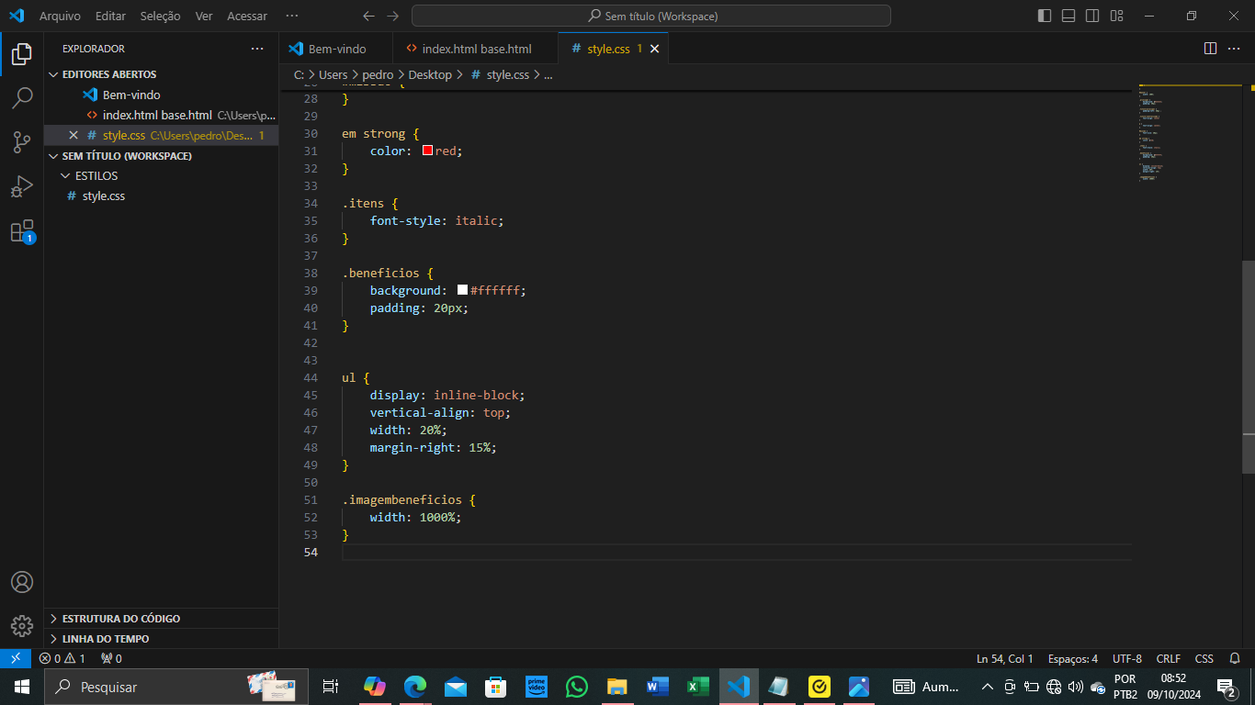The image size is (1255, 705).
Task: Open the #ffffff color swatch picker
Action: [462, 289]
